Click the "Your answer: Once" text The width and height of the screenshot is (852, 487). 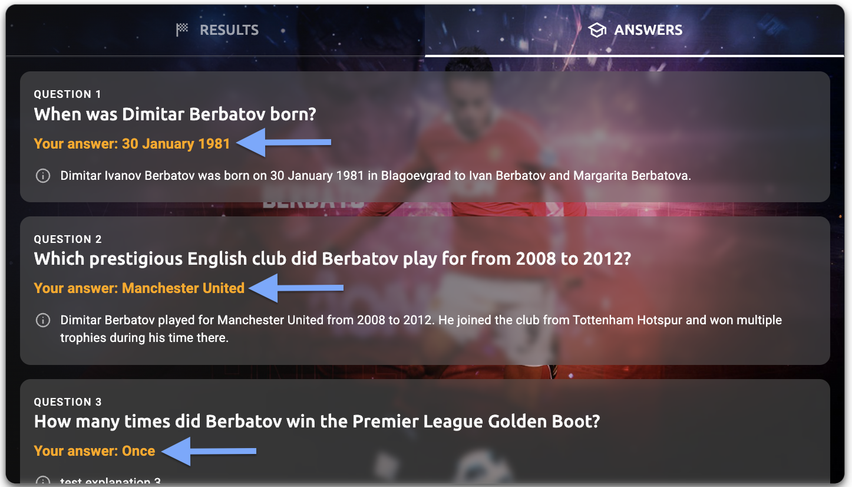(x=95, y=451)
